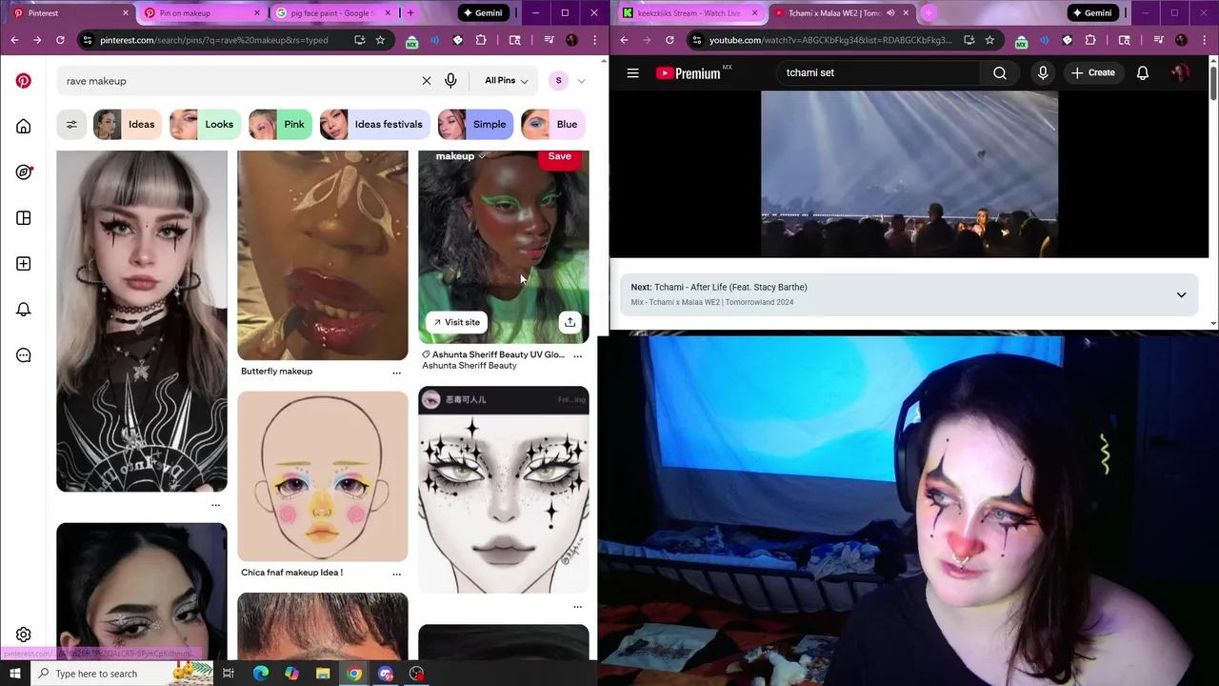Open the white star face chart pin

coord(504,490)
